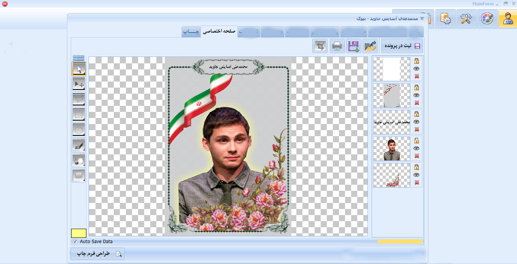Click the name banner text on canvas
This screenshot has width=517, height=264.
[228, 66]
